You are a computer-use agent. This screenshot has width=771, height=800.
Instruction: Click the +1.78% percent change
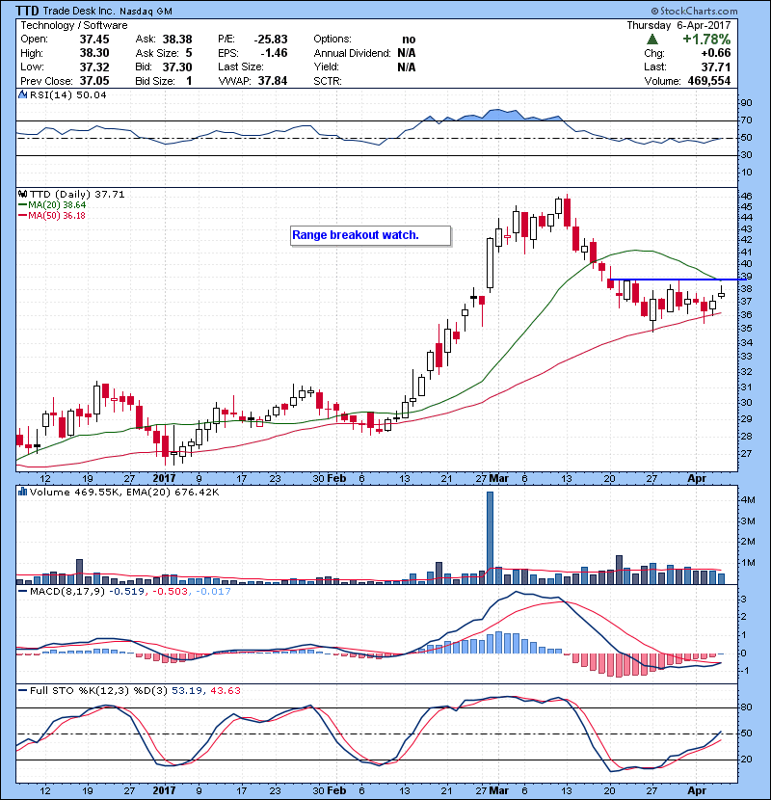(x=706, y=40)
